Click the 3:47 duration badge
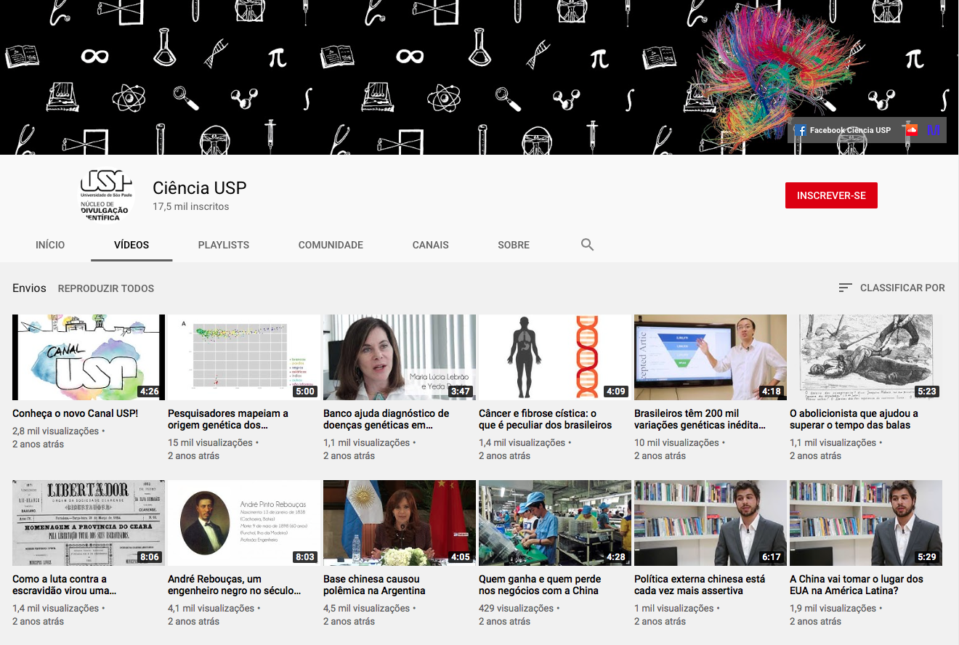The height and width of the screenshot is (645, 959). coord(460,392)
